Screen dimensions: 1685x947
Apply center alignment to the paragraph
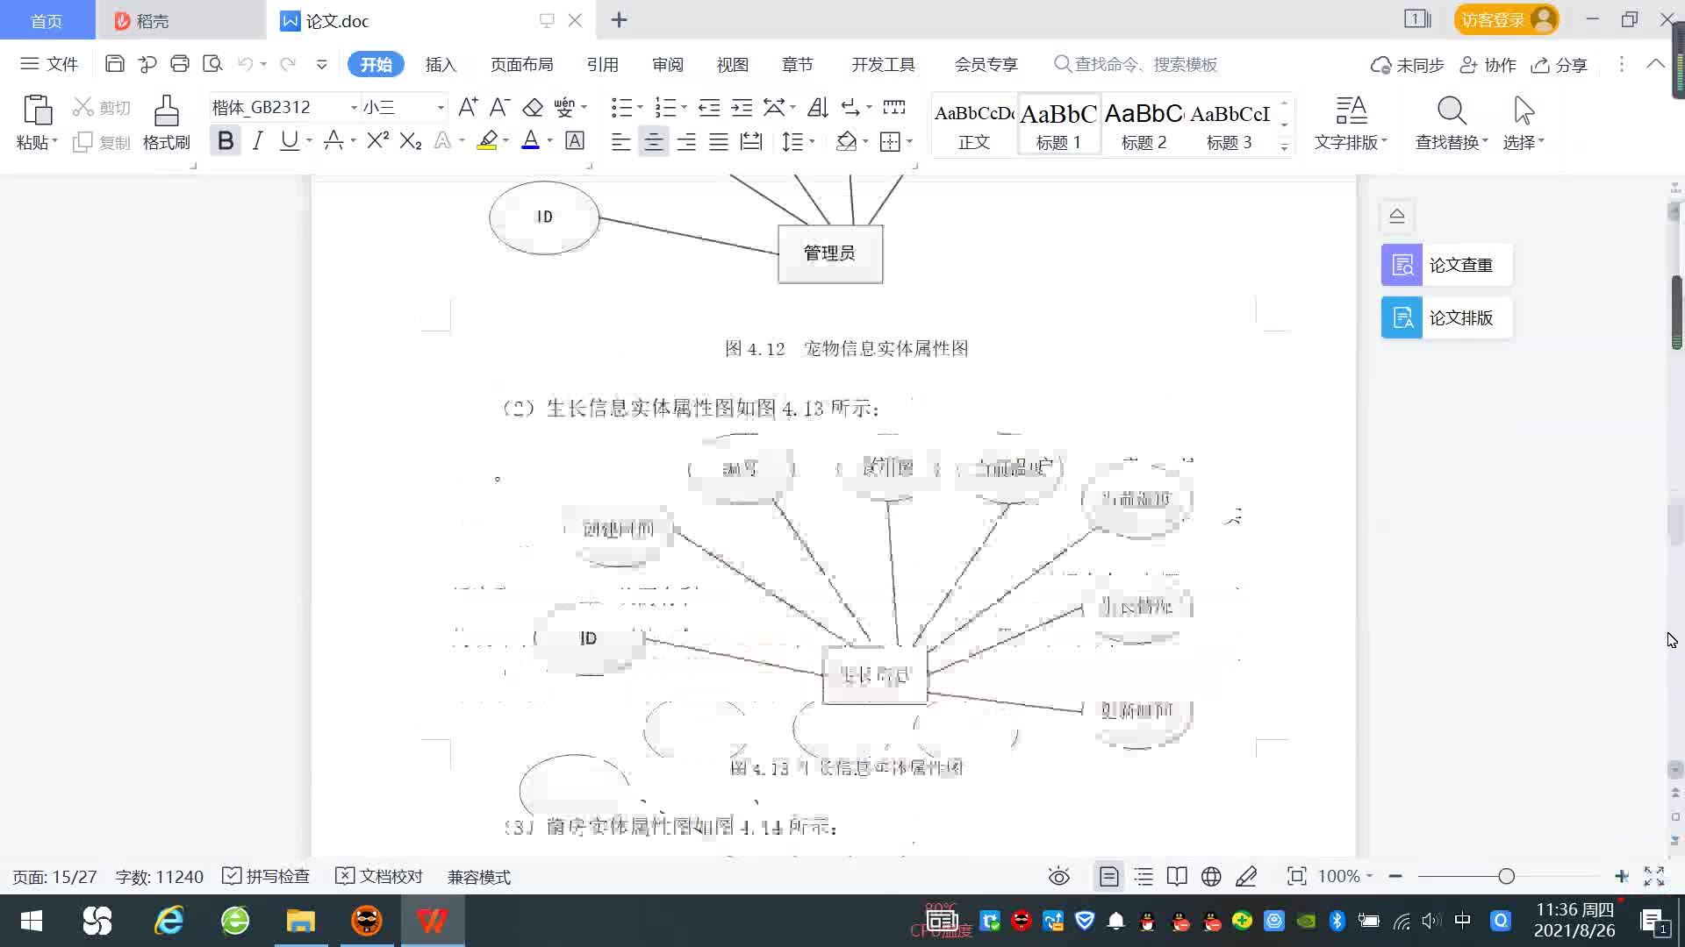pyautogui.click(x=653, y=141)
